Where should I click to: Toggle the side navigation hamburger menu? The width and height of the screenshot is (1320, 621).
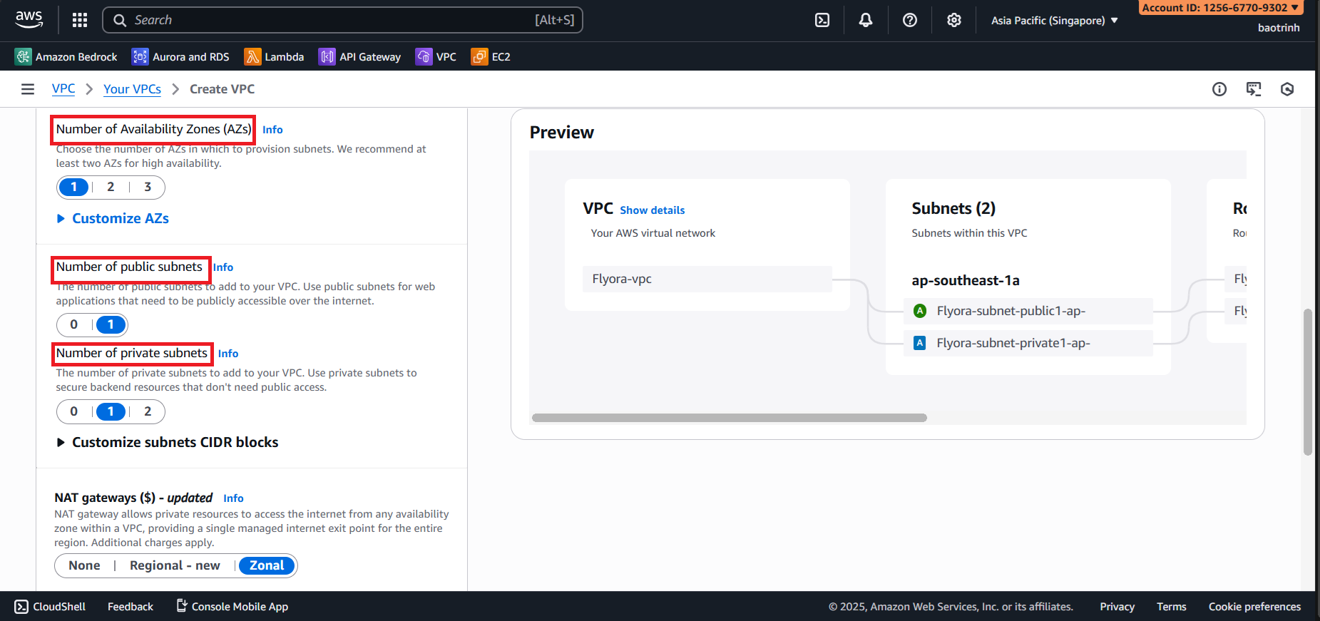[x=28, y=89]
